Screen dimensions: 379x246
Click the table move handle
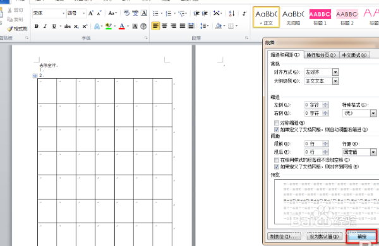click(x=35, y=76)
